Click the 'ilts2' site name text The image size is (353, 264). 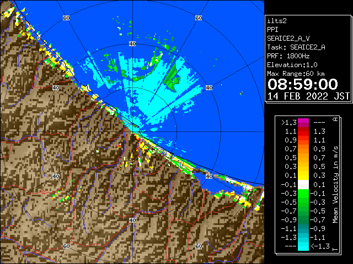[277, 21]
